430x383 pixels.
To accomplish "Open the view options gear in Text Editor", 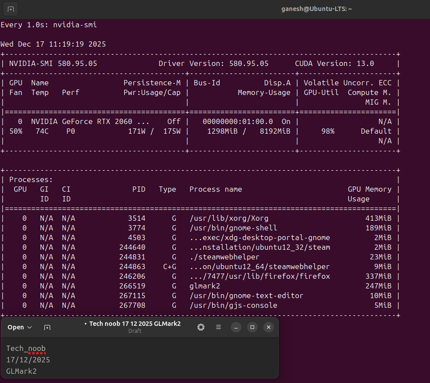I will tap(201, 327).
